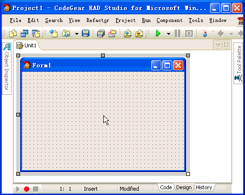The width and height of the screenshot is (245, 195).
Task: Open the Tool Palette side panel
Action: 238,63
